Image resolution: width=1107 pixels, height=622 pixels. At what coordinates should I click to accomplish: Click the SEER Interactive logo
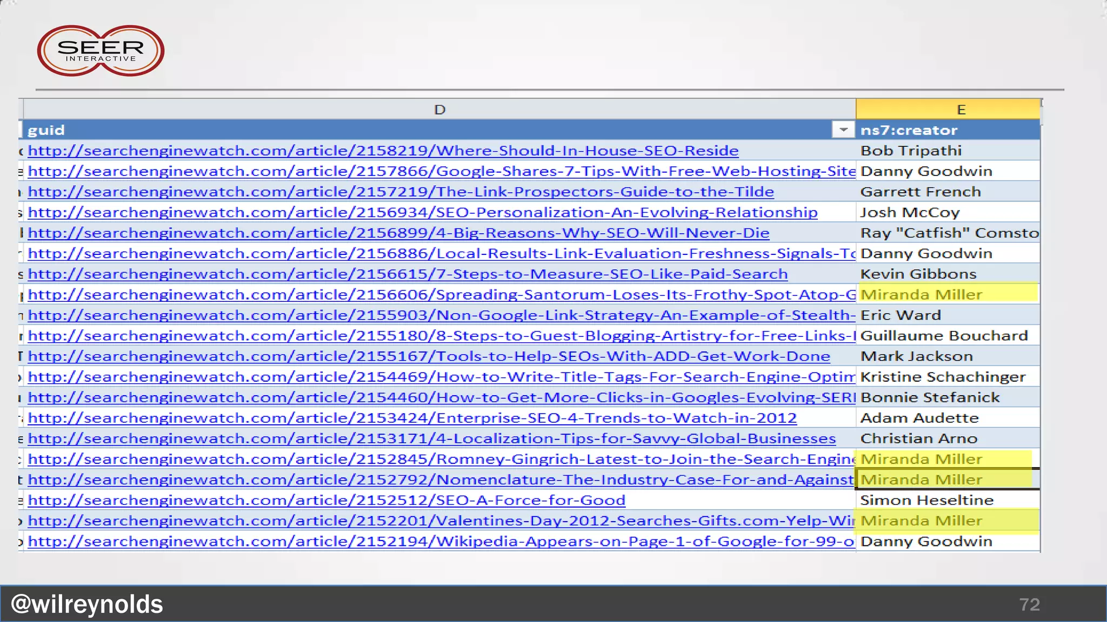coord(101,51)
